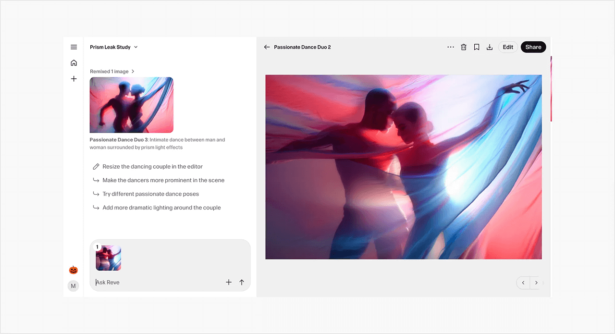This screenshot has width=615, height=334.
Task: Click the Edit button
Action: point(508,47)
